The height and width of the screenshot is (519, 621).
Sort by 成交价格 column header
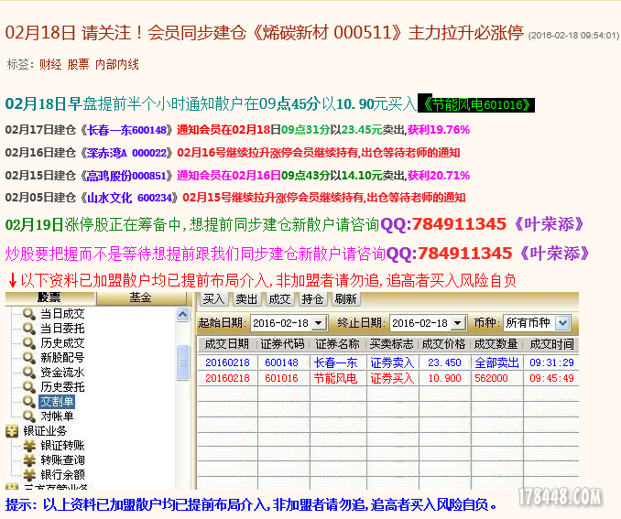pyautogui.click(x=444, y=344)
